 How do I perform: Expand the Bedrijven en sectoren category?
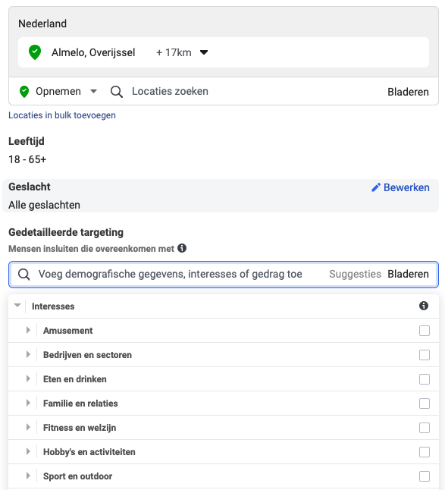pyautogui.click(x=28, y=354)
